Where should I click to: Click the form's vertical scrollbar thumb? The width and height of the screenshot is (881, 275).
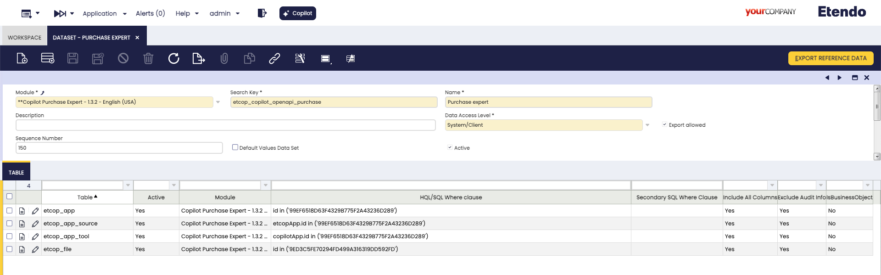[x=877, y=106]
